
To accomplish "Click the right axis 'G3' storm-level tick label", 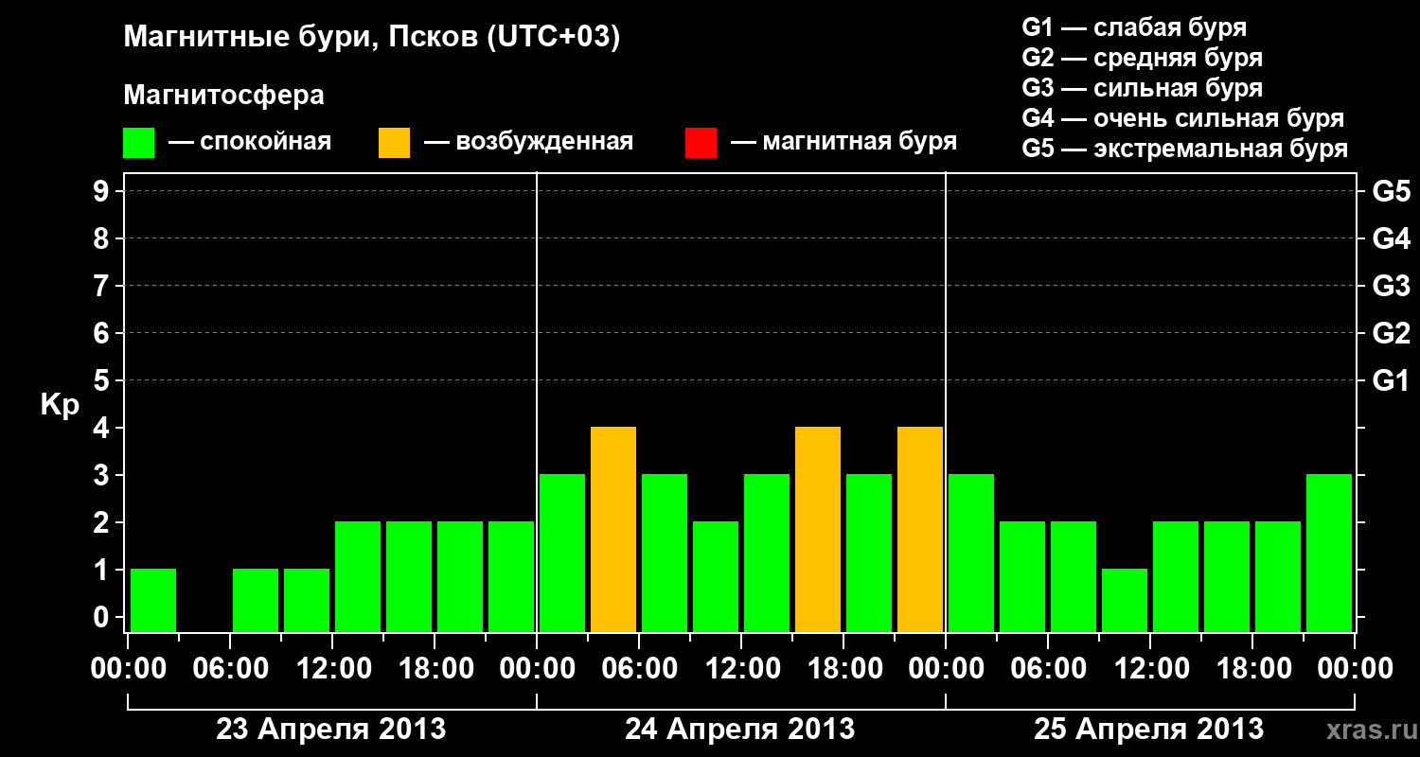I will click(x=1392, y=287).
